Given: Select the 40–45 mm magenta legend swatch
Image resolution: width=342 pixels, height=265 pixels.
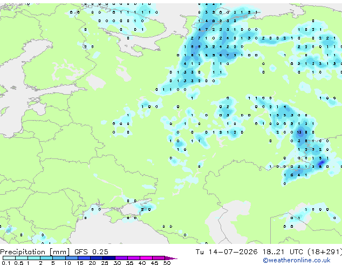Looking at the screenshot, I should (x=146, y=258).
